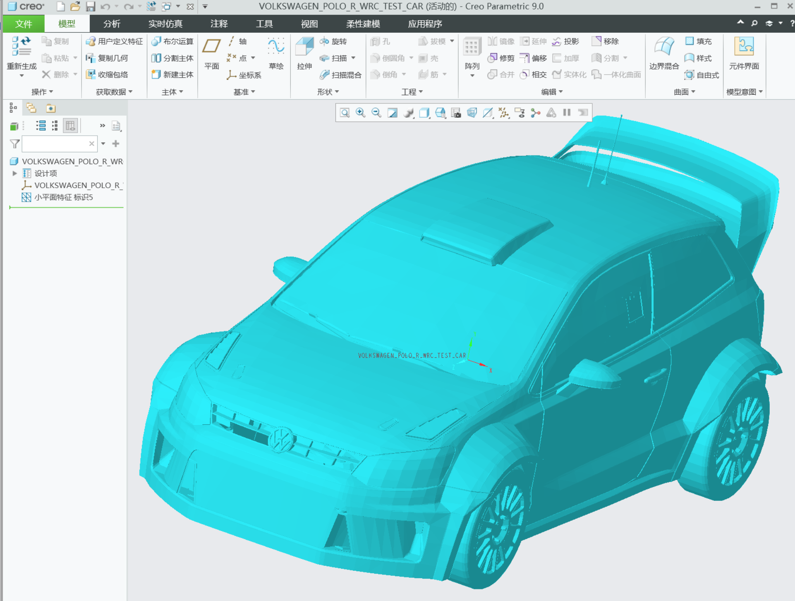Click the 镜像 (Mirror) button
This screenshot has width=795, height=601.
coord(501,41)
